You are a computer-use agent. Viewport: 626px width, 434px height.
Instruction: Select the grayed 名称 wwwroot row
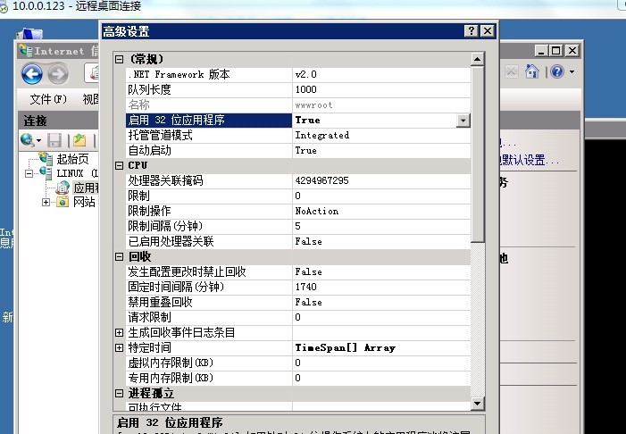(298, 105)
